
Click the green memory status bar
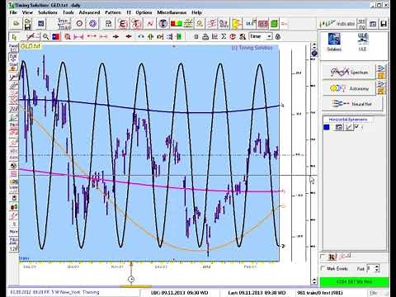click(x=354, y=281)
